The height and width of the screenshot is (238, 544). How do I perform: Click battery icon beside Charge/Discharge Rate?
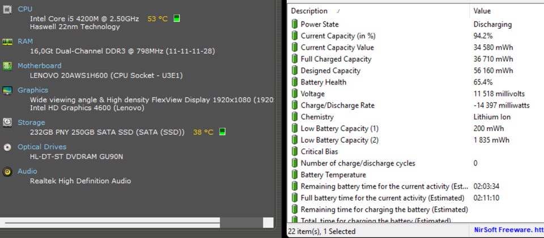pos(295,105)
